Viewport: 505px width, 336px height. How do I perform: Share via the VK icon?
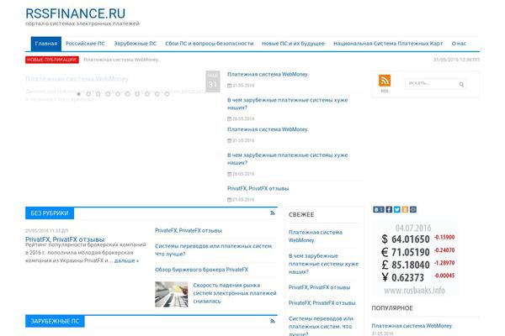tap(379, 209)
